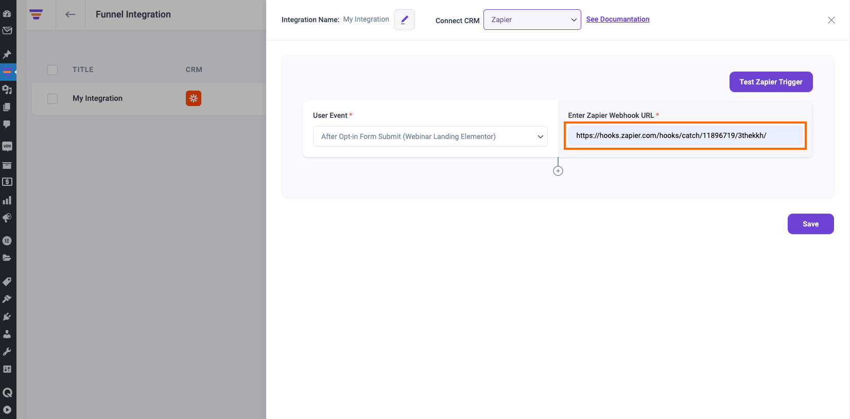
Task: Open the Plugins plug sidebar icon
Action: pyautogui.click(x=7, y=317)
